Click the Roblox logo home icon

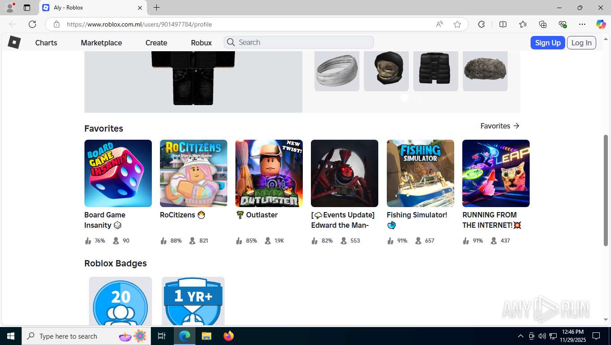click(14, 43)
